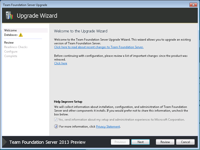Image resolution: width=200 pixels, height=150 pixels.
Task: Click the yellow warning icon beside Databases
Action: click(21, 35)
